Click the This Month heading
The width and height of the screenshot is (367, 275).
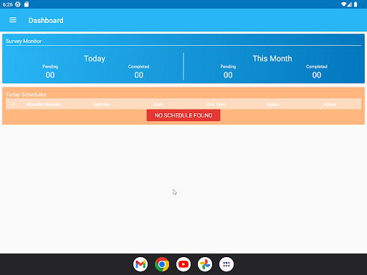[x=272, y=59]
